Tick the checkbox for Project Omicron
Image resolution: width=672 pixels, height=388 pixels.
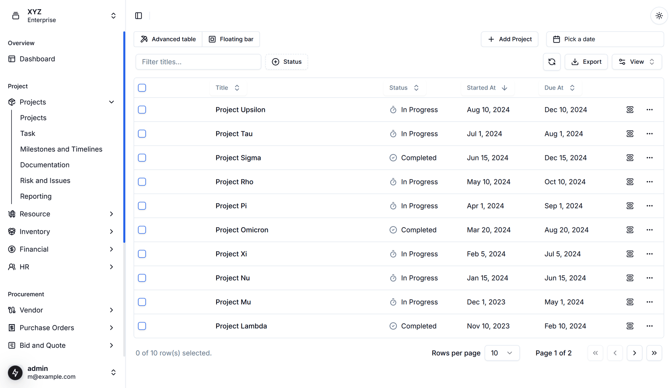click(x=142, y=230)
